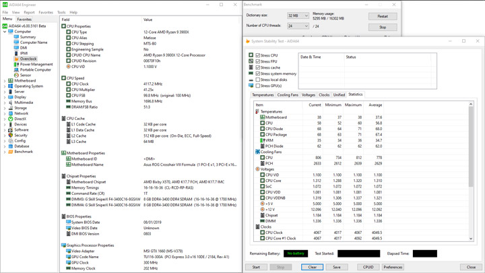This screenshot has height=273, width=485.
Task: Click the Devices category icon
Action: point(11,125)
